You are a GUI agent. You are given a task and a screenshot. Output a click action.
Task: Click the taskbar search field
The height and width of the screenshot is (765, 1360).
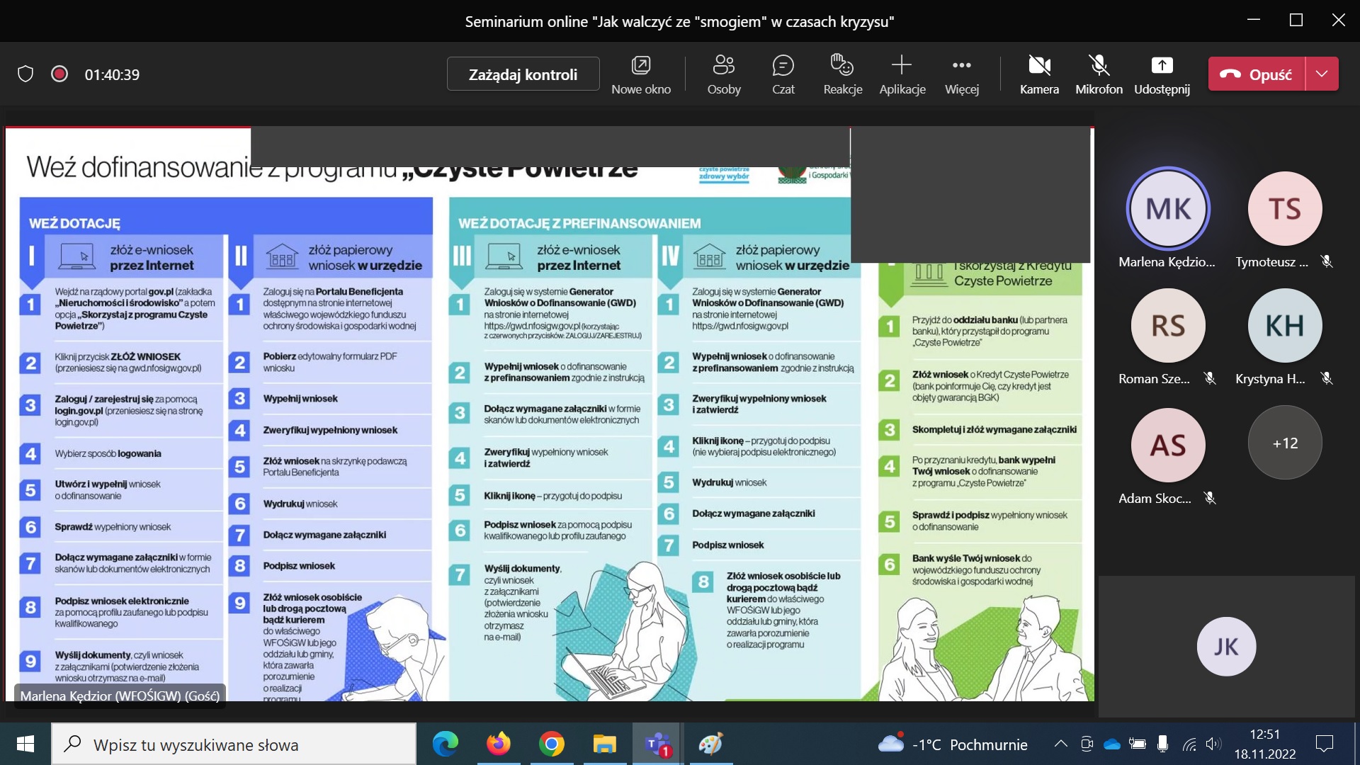pos(234,744)
